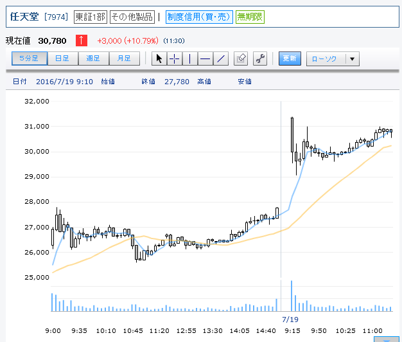Click the 東証1部 market tag
This screenshot has height=342, width=402.
point(91,17)
